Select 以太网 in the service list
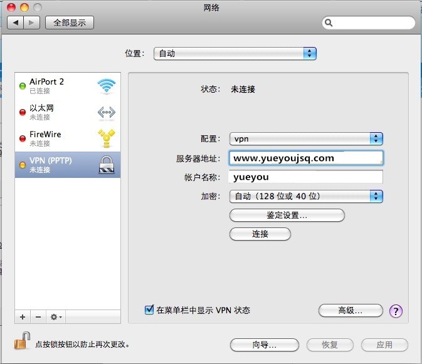422x364 pixels. point(68,112)
